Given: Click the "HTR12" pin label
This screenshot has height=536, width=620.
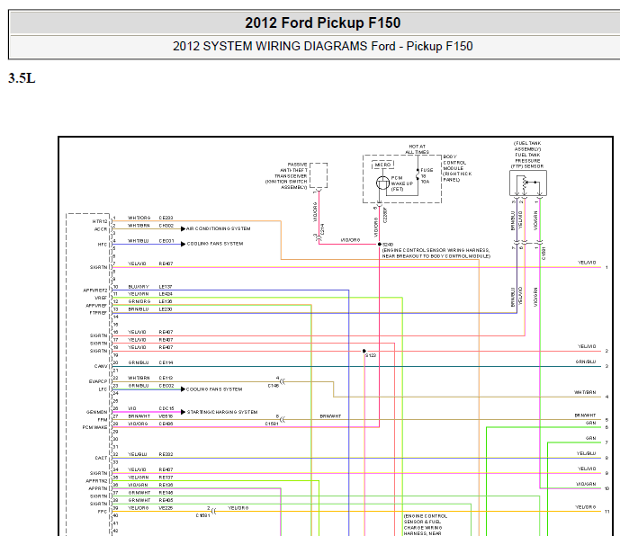Looking at the screenshot, I should point(100,221).
